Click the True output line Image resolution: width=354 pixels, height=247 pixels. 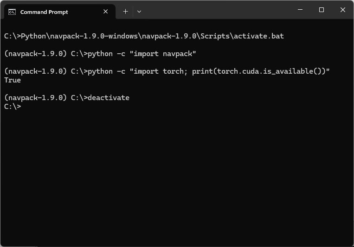(13, 80)
